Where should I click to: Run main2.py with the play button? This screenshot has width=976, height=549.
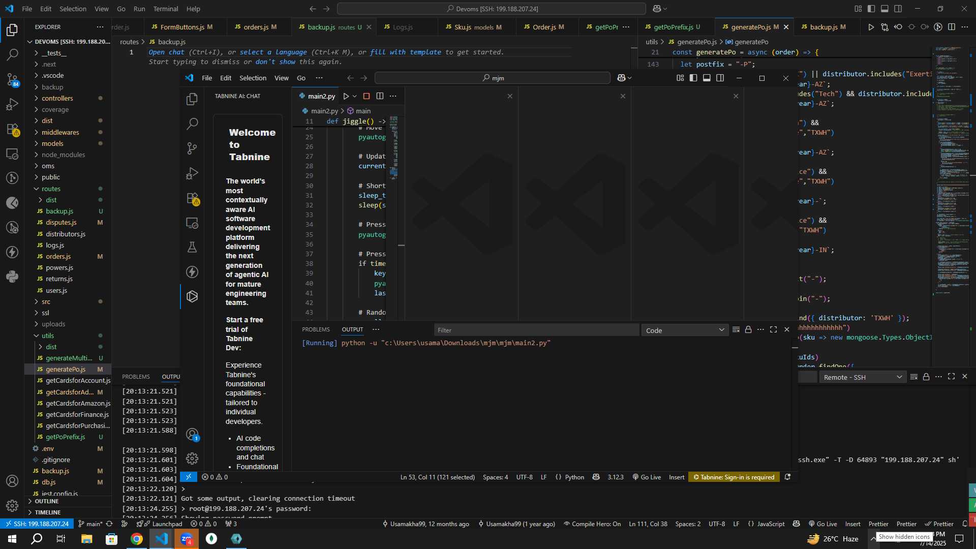coord(346,96)
